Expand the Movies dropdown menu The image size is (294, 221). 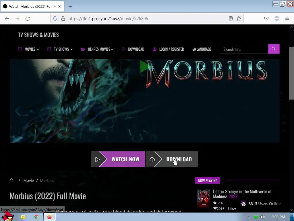point(28,49)
